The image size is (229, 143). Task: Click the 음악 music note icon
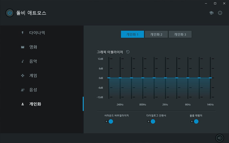(x=23, y=61)
